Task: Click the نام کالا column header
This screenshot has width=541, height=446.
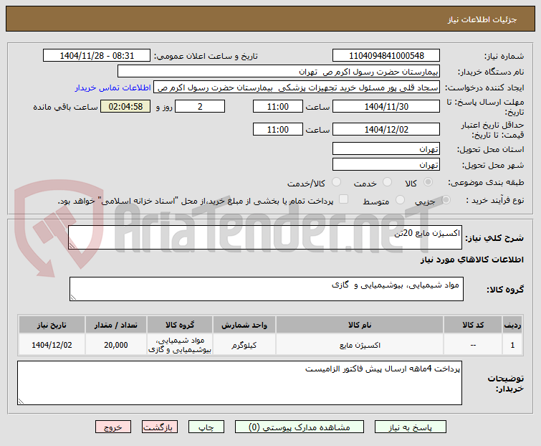Action: click(360, 325)
